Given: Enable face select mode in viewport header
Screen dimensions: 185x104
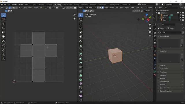Looking at the screenshot, I should pyautogui.click(x=102, y=8).
